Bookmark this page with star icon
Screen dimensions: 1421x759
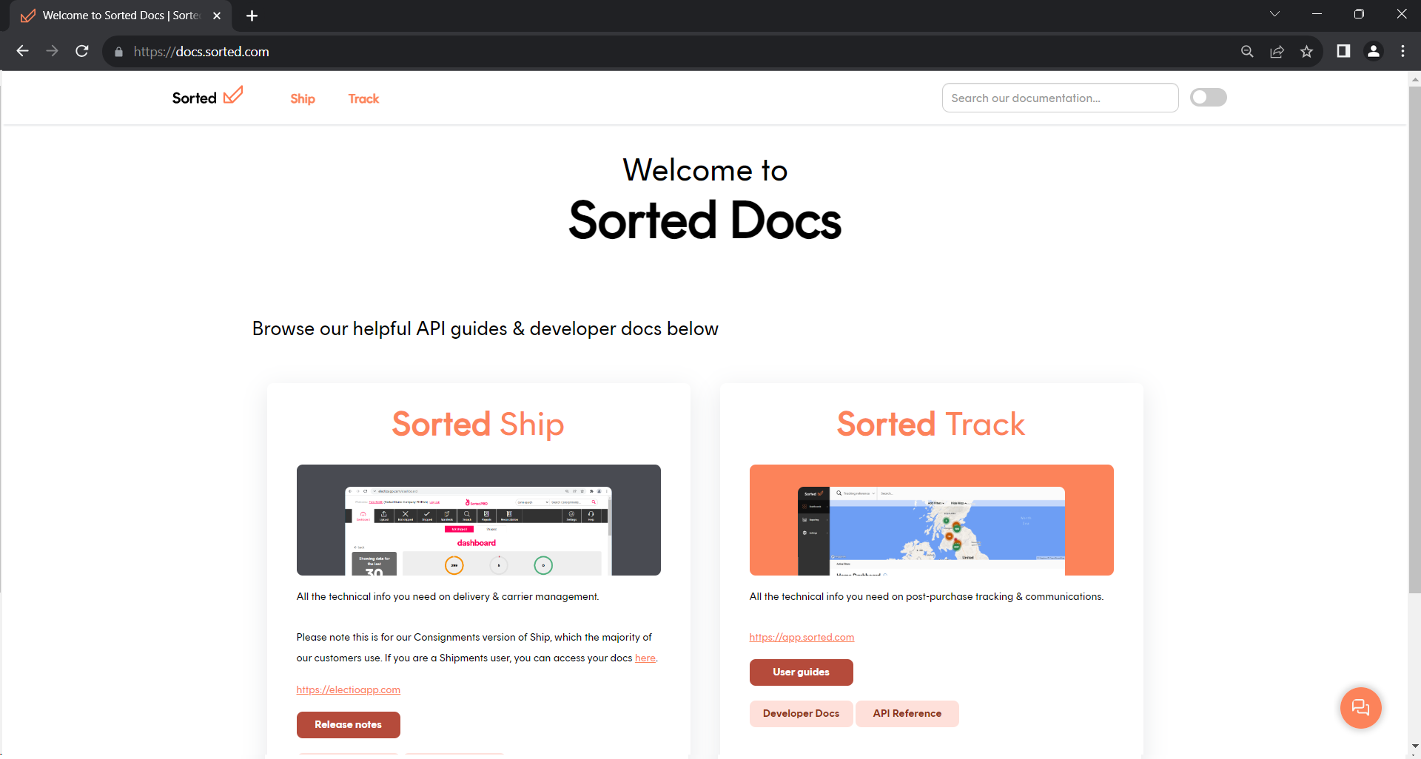pyautogui.click(x=1306, y=51)
